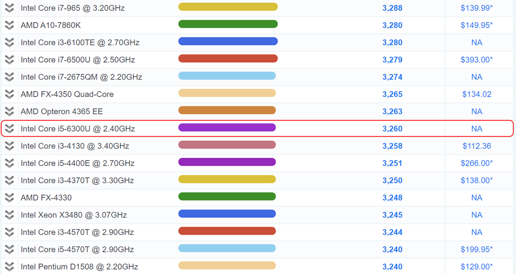This screenshot has width=516, height=274.
Task: Click the red score bar for Core i7-6500U
Action: 228,58
